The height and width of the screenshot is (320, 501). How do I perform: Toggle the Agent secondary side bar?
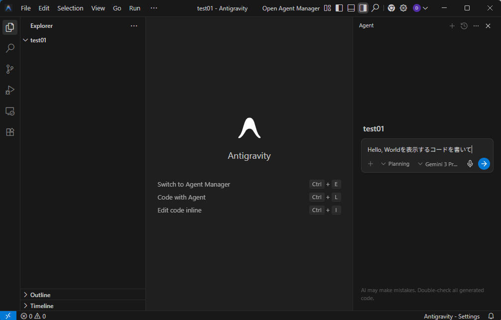pos(363,8)
